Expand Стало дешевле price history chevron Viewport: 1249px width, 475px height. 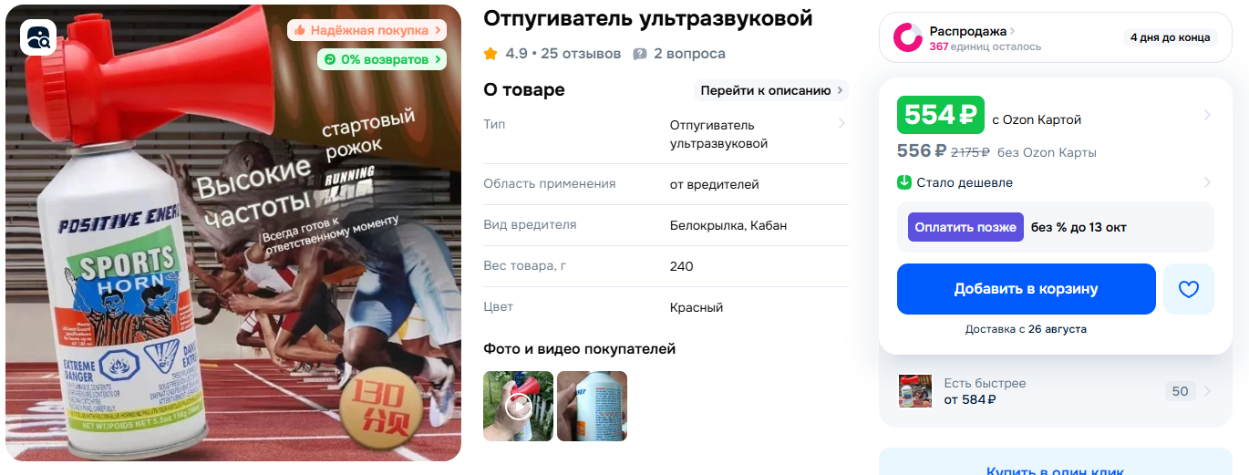tap(1207, 182)
